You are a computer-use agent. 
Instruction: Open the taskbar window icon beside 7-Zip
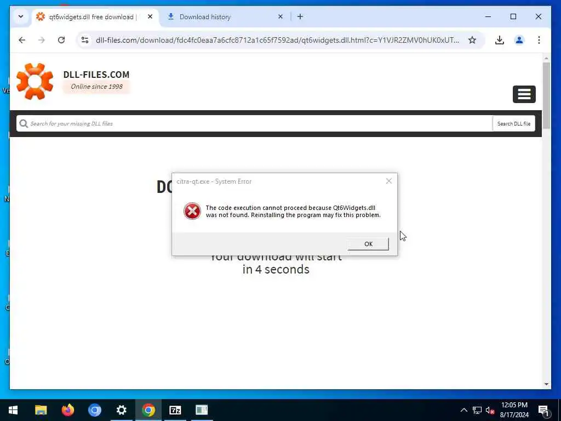[202, 410]
